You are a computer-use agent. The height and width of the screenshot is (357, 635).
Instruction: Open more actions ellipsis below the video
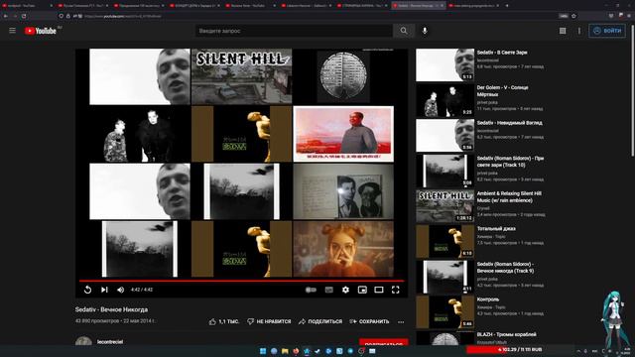click(401, 322)
